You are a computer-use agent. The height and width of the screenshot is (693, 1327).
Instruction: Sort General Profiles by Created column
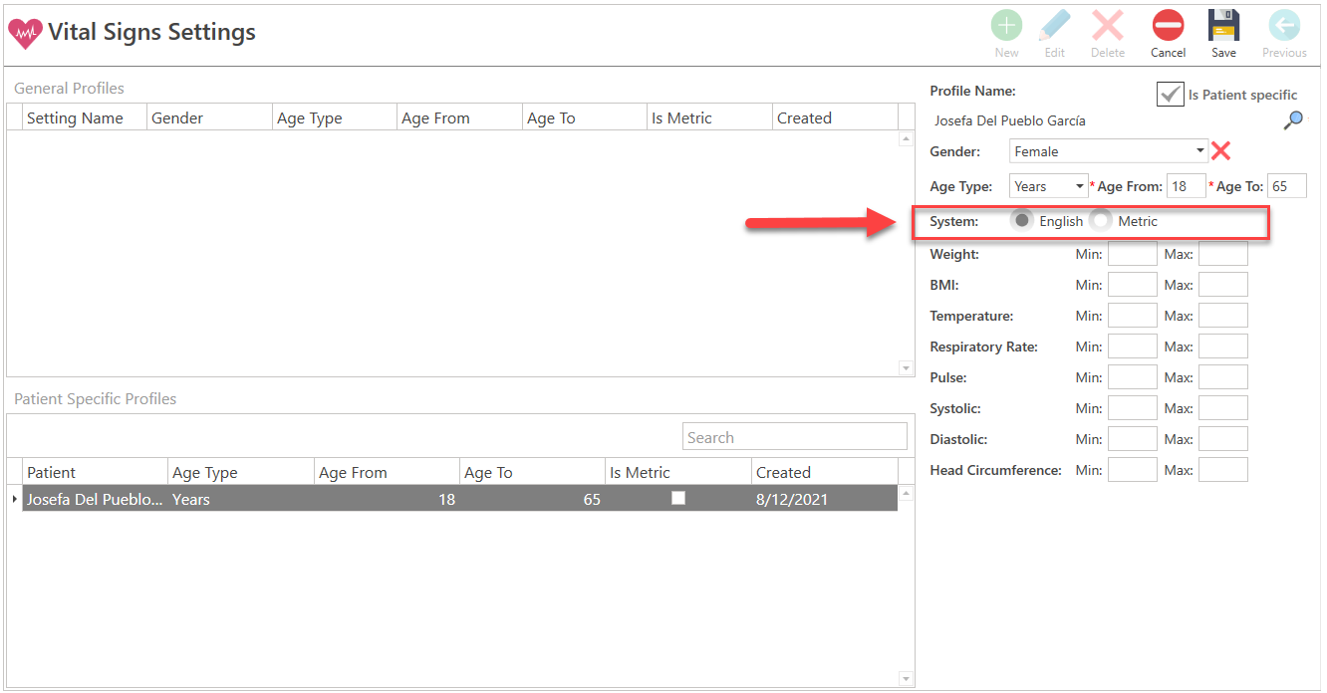point(835,117)
